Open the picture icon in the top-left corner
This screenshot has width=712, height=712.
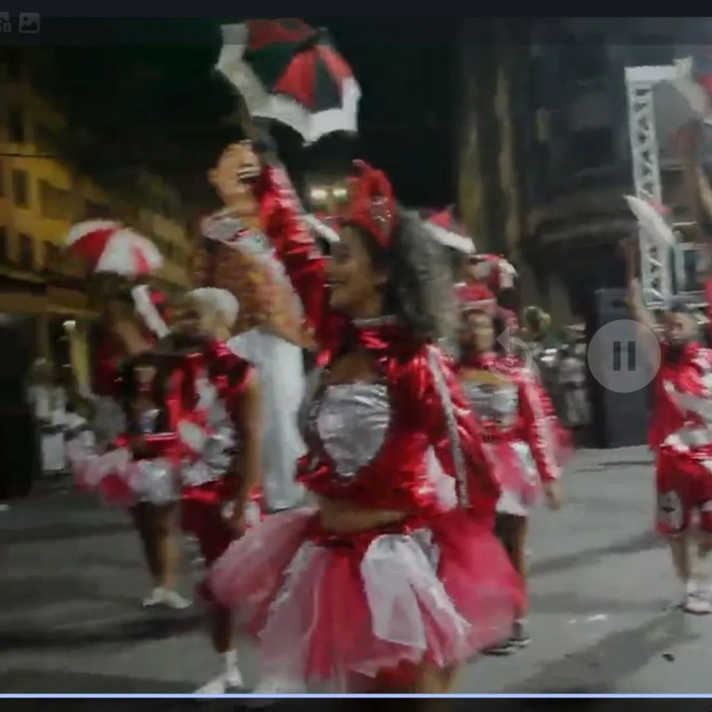click(29, 23)
